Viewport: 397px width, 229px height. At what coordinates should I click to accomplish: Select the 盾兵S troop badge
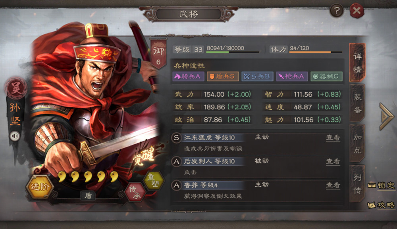223,76
